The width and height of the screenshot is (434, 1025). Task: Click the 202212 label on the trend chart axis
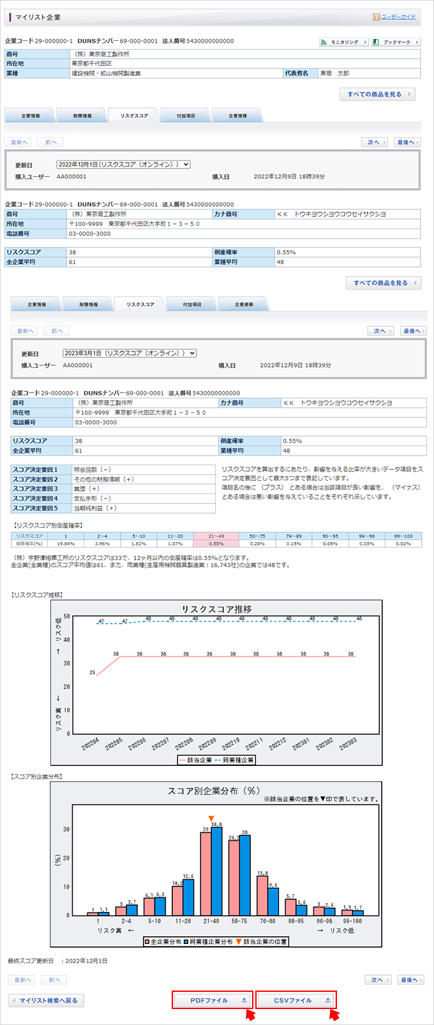pos(277,744)
